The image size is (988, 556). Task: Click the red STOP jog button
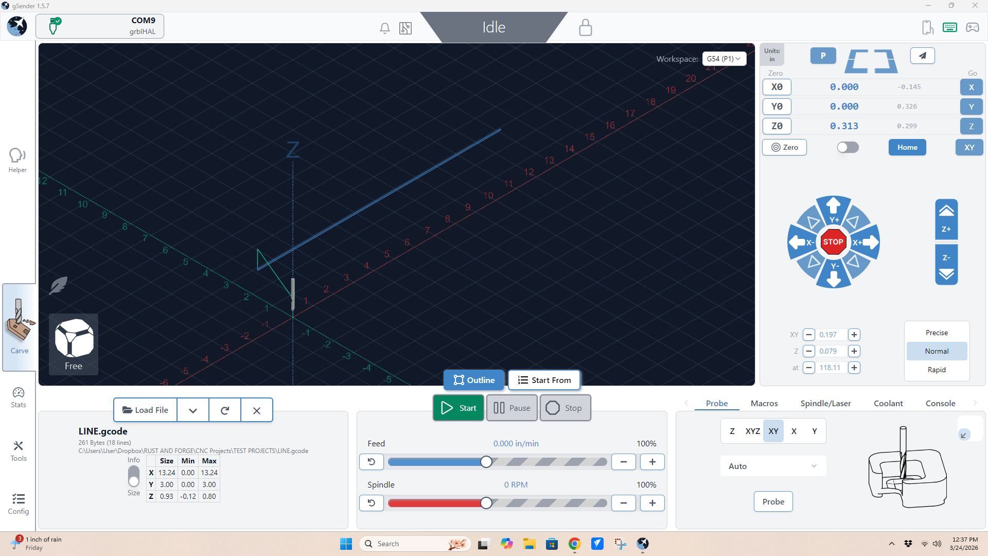833,242
